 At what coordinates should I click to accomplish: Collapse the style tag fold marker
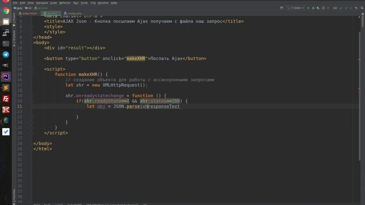[x=32, y=27]
